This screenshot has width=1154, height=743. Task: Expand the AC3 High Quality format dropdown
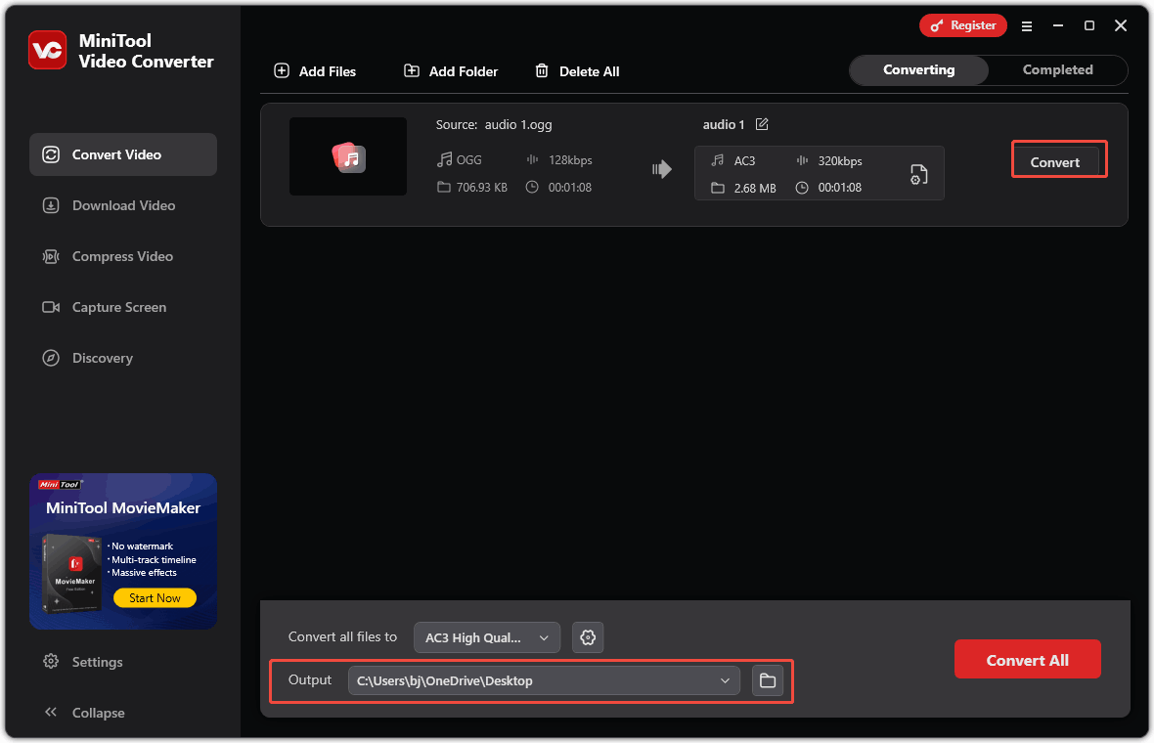tap(487, 637)
